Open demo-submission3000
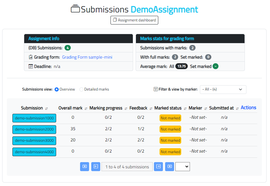 (34, 140)
